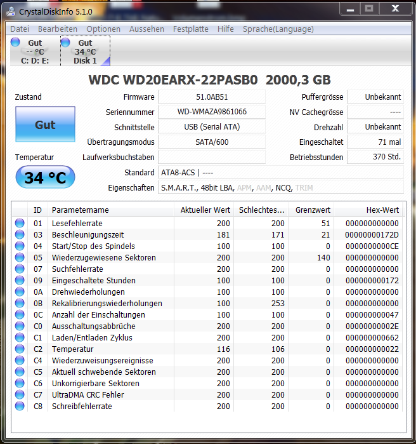This screenshot has width=416, height=444.
Task: Click status orb for Drehwiederholungen row
Action: pyautogui.click(x=20, y=292)
